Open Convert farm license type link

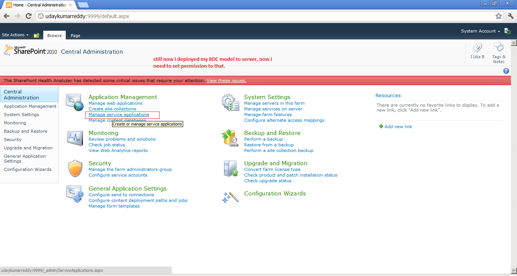pos(272,169)
